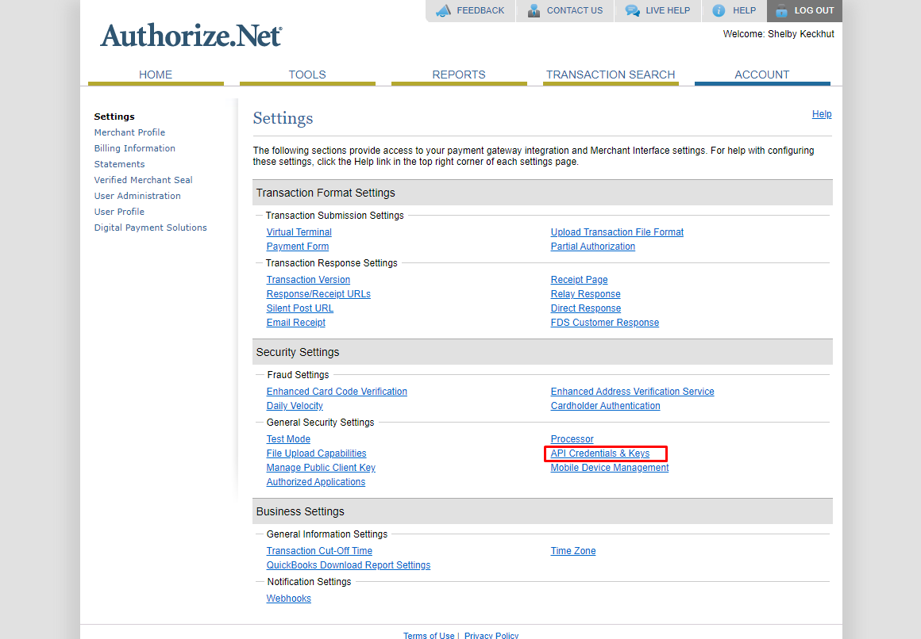The height and width of the screenshot is (639, 921).
Task: Open the File Upload Capabilities link
Action: coord(316,453)
